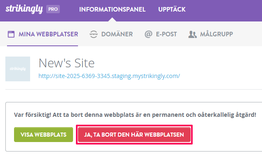Confirm with Ja, ta bort den här webbplatsen
The image size is (262, 154).
tap(134, 135)
